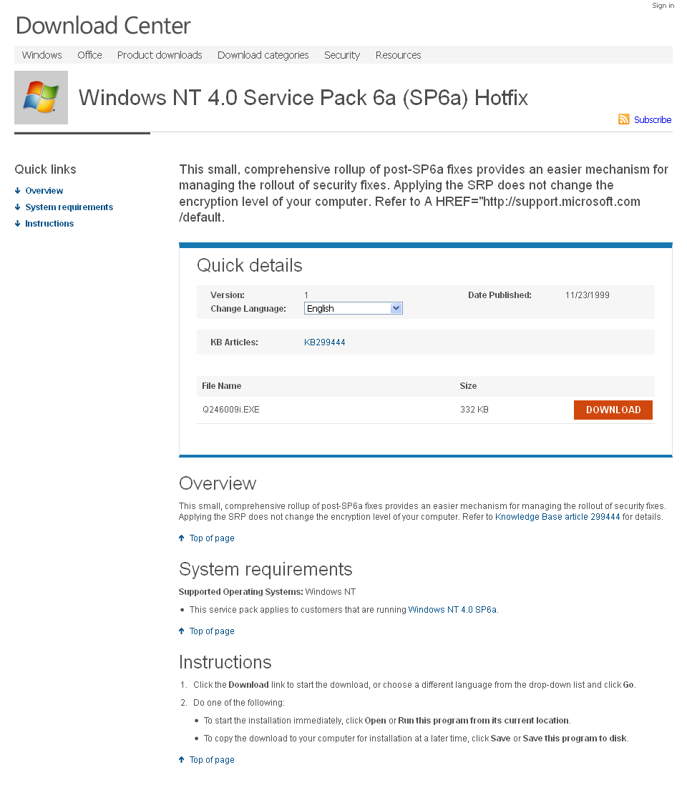Follow the Windows NT 4.0 SP6a link
Viewport: 687px width, 785px height.
coord(452,610)
